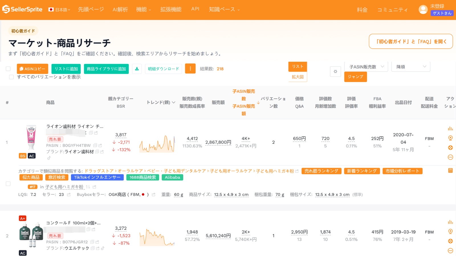Viewport: 456px width, 256px height.
Task: Expand the 機能 menu dropdown
Action: click(x=143, y=9)
